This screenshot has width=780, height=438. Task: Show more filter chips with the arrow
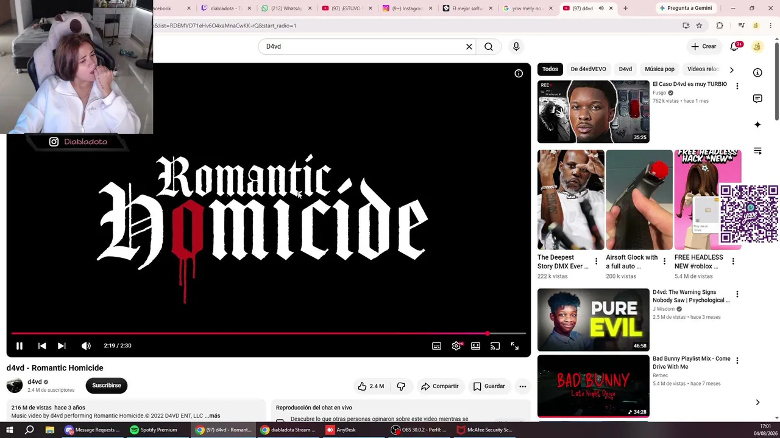point(732,69)
